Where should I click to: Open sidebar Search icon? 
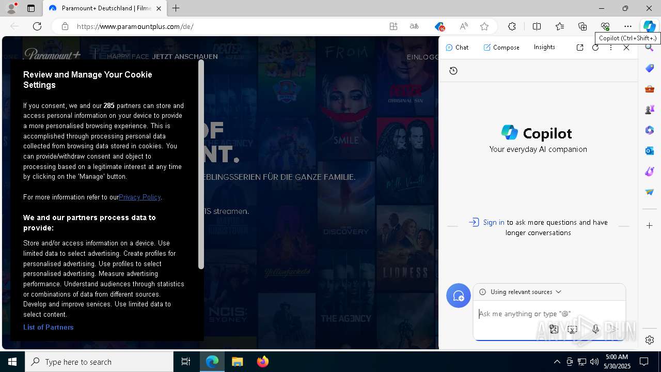(650, 48)
